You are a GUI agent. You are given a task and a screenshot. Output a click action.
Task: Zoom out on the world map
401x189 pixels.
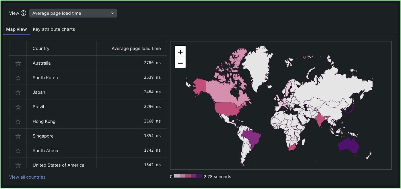pyautogui.click(x=180, y=63)
